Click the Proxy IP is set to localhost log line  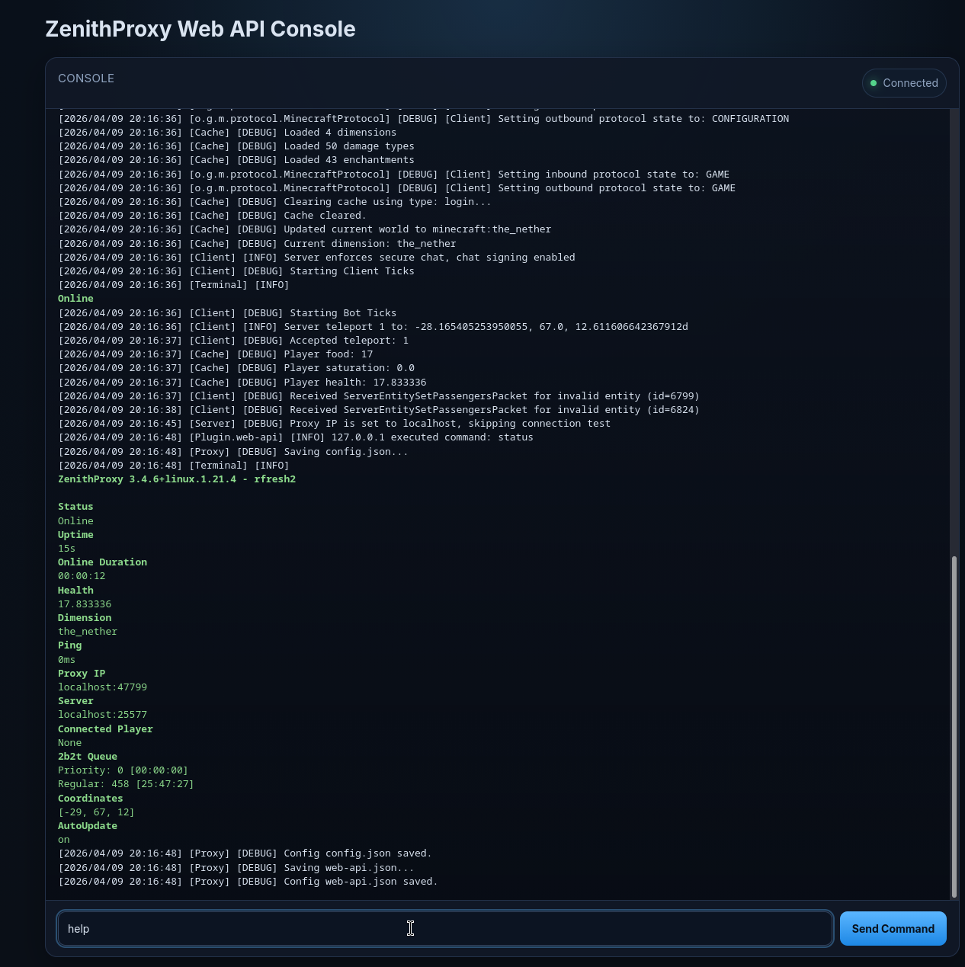[x=334, y=424]
